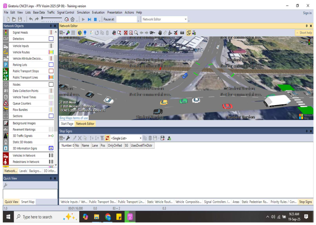Click the wrench icon in Quick View panel
This screenshot has height=225, width=316.
tap(6, 185)
